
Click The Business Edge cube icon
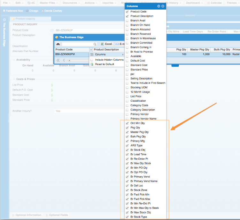[x=57, y=37]
